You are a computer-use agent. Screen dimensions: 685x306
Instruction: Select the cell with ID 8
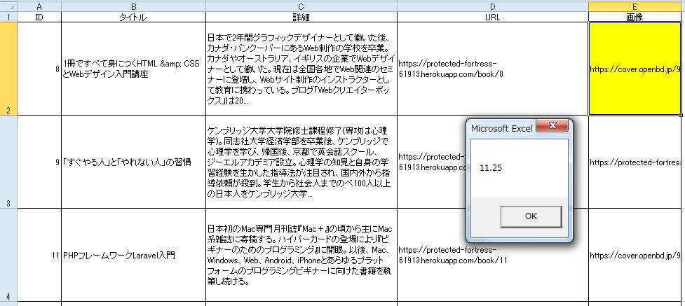(39, 69)
